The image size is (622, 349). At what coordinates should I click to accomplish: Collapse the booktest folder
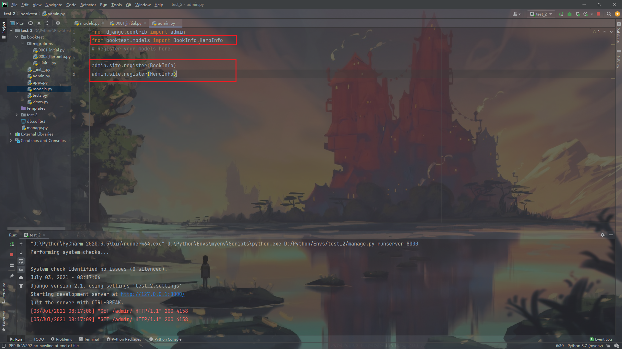tap(17, 37)
